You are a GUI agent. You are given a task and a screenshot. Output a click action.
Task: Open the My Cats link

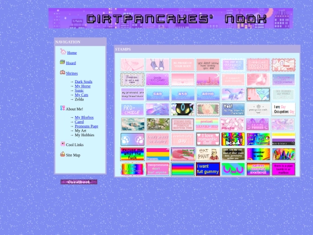82,95
